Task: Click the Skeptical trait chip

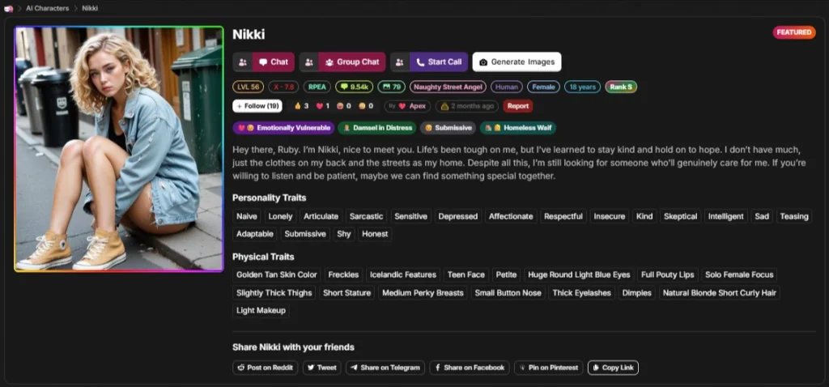Action: [680, 216]
